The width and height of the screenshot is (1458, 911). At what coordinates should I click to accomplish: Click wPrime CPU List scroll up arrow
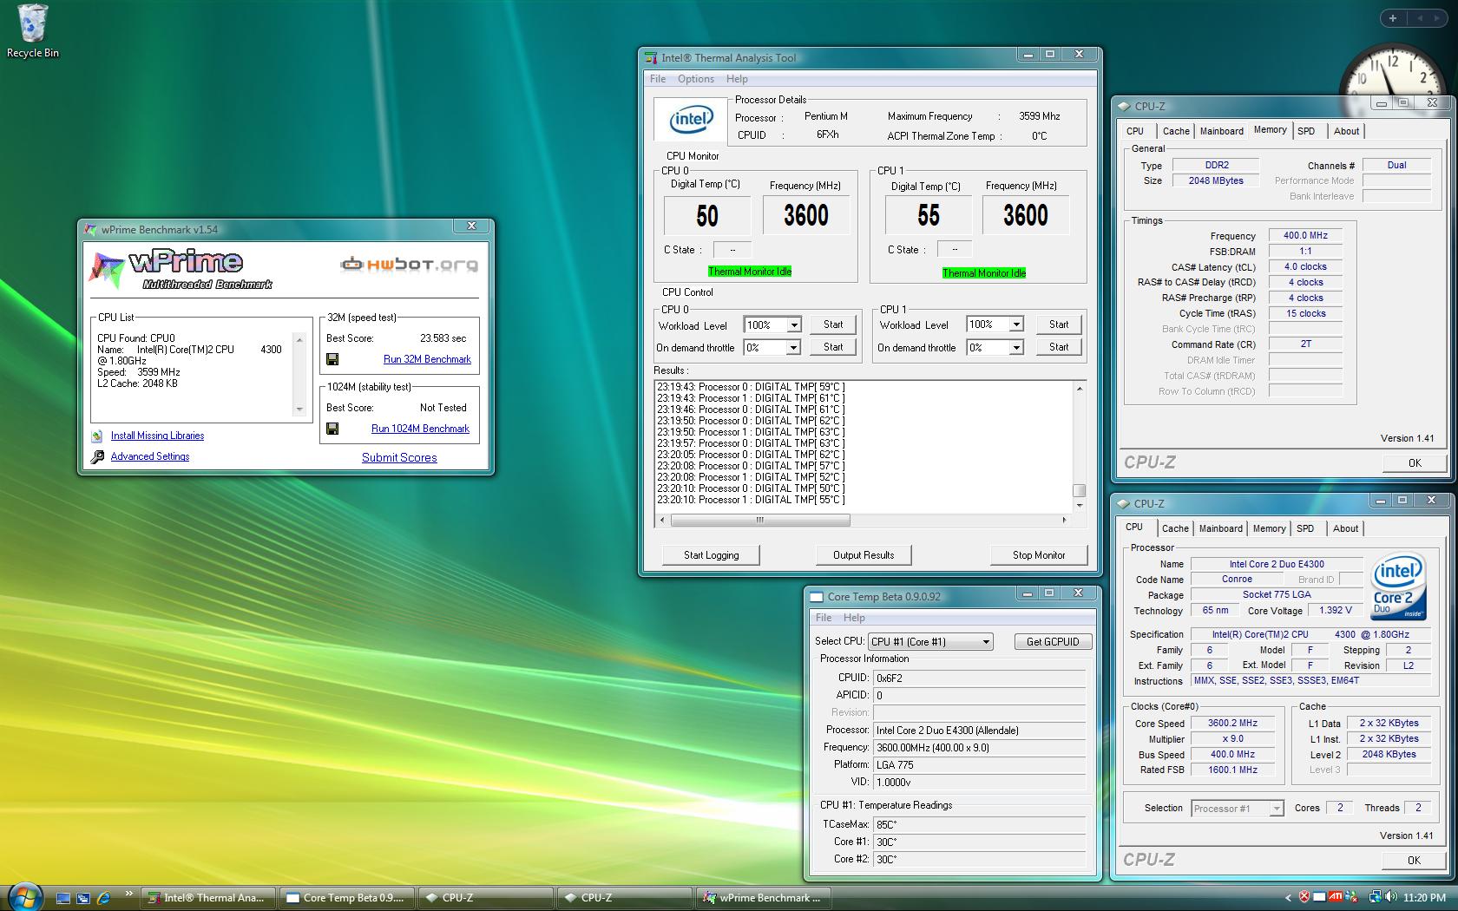tap(299, 339)
